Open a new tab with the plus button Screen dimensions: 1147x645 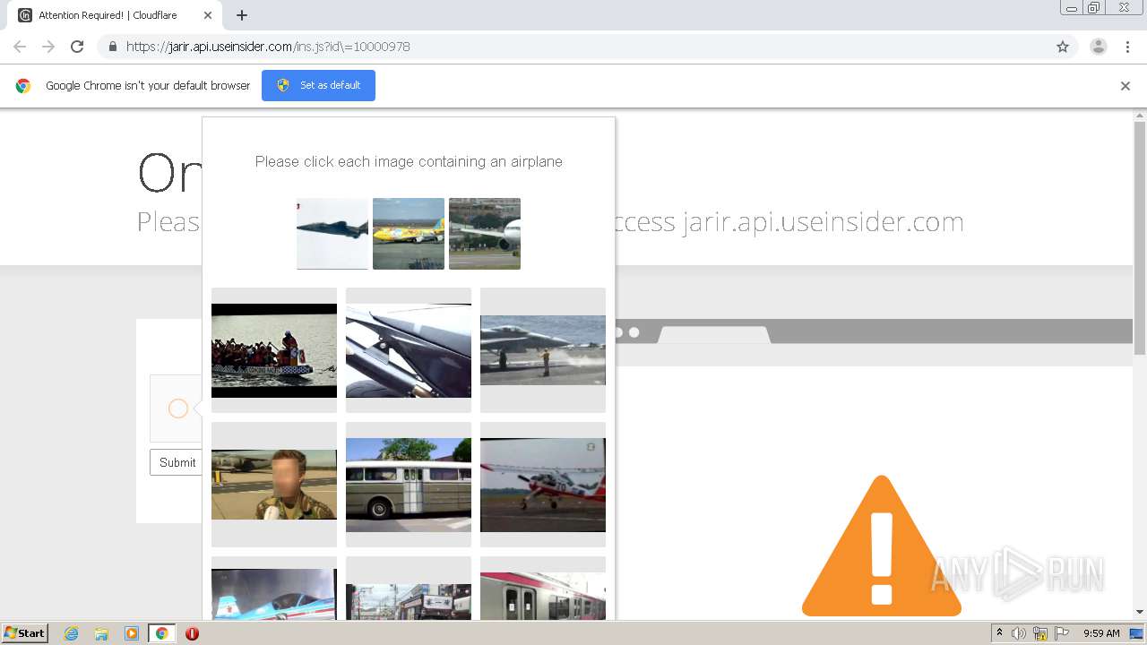click(x=242, y=15)
